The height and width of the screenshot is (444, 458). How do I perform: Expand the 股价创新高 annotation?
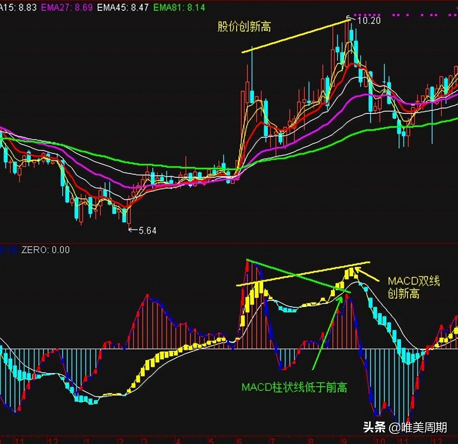pyautogui.click(x=244, y=26)
